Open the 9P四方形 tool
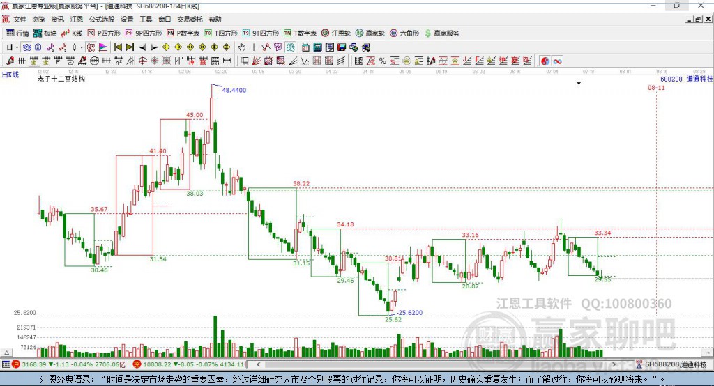This screenshot has height=386, width=714. point(144,33)
